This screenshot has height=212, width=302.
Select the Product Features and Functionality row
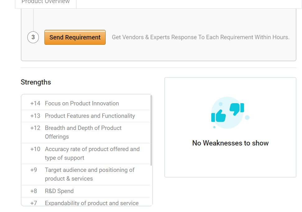click(85, 116)
